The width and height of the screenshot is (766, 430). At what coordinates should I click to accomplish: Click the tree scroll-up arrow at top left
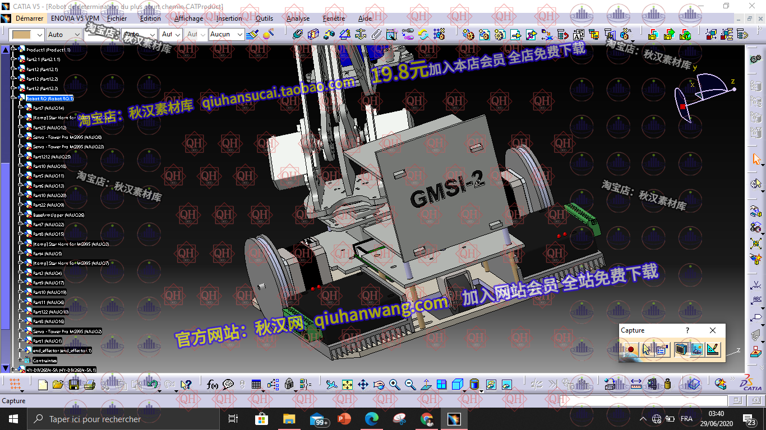pyautogui.click(x=6, y=50)
